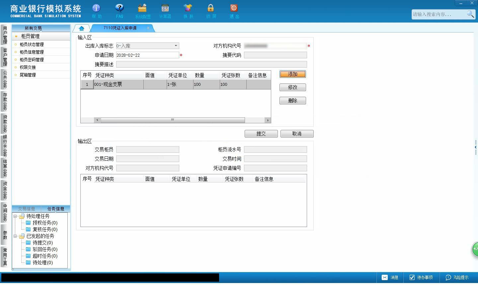Open 待提交(0) folder
The height and width of the screenshot is (285, 478).
(x=39, y=243)
